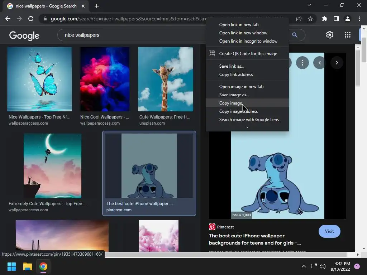Screen dimensions: 367x275
Task: Click the Visit button
Action: click(329, 231)
